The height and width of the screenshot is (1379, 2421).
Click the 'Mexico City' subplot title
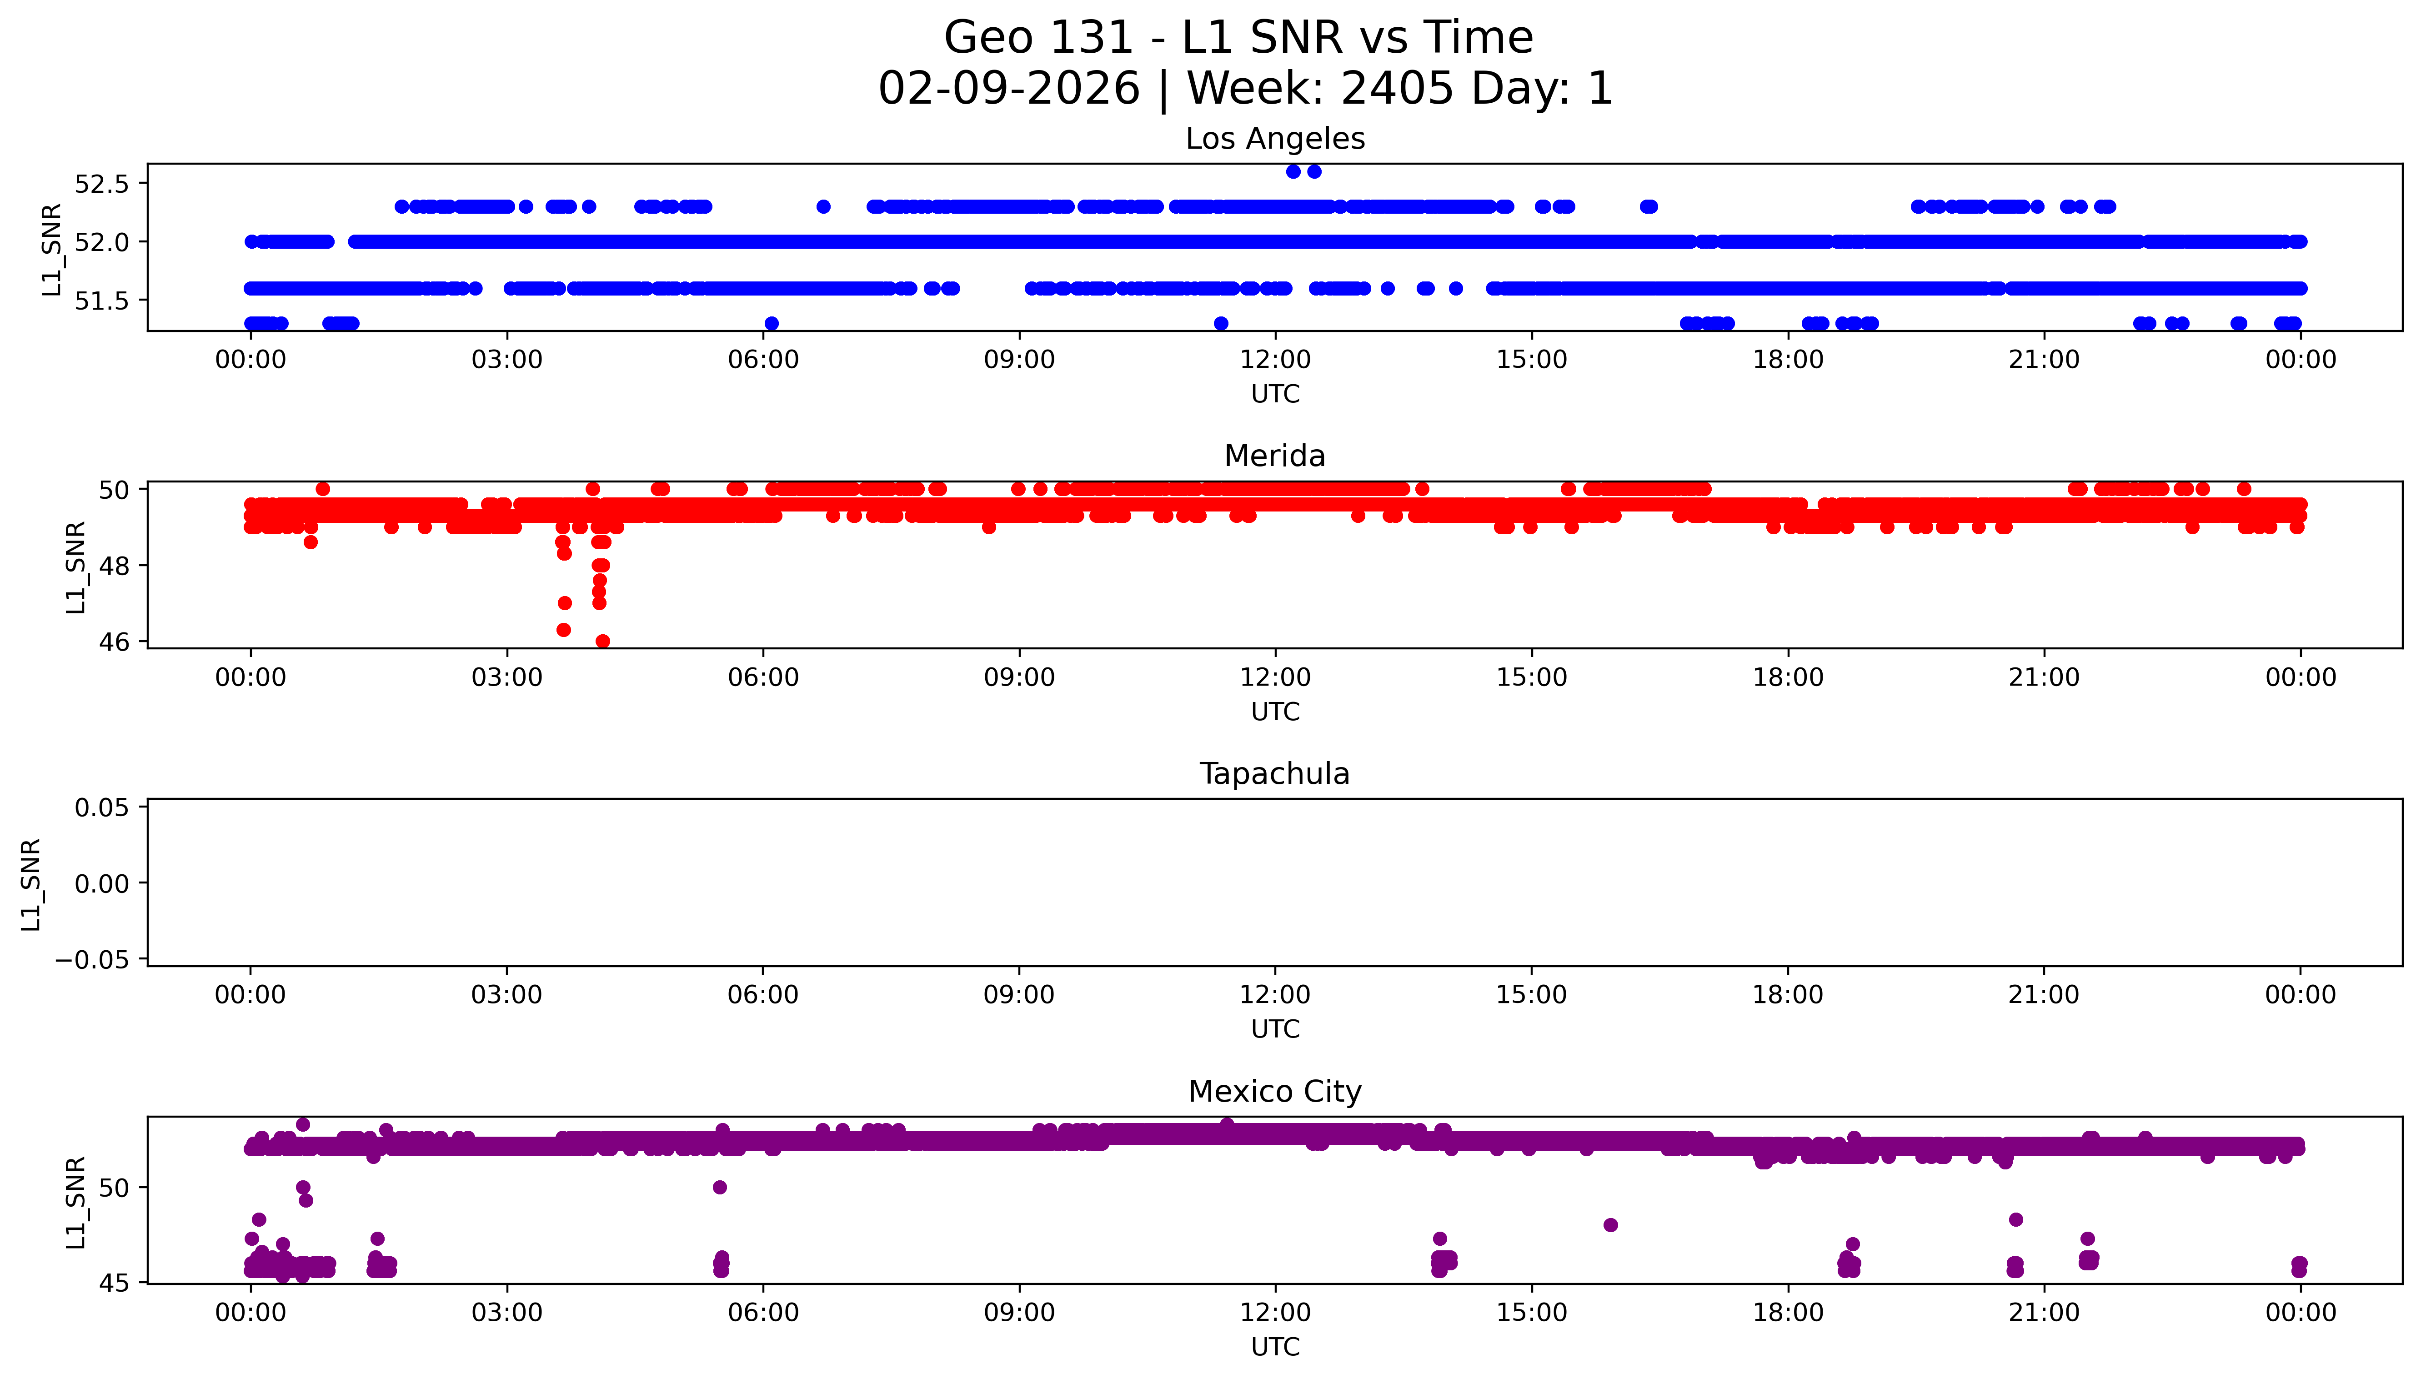pos(1274,1092)
